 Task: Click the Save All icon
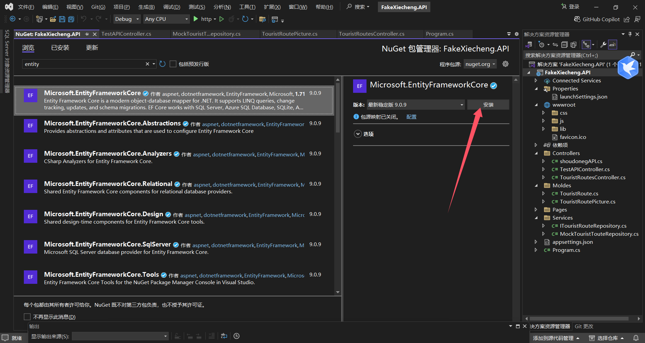71,19
